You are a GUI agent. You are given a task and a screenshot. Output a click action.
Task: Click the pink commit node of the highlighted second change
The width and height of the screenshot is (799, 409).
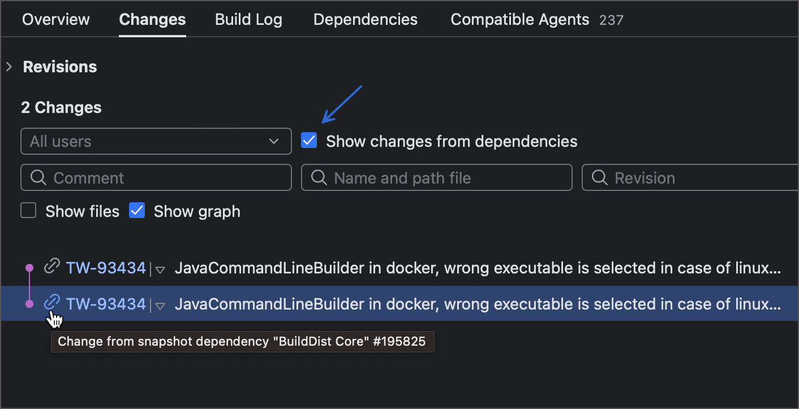[29, 303]
